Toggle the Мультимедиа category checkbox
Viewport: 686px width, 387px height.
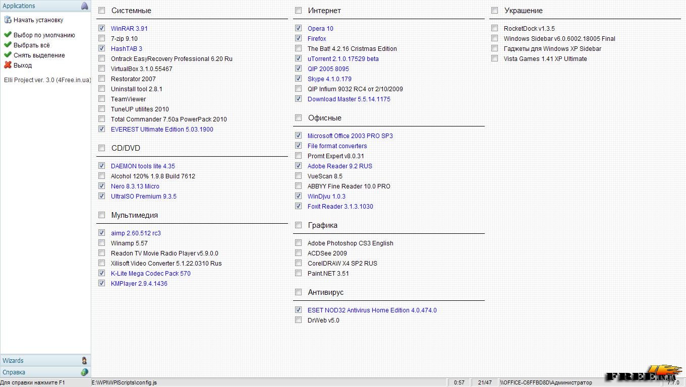(x=102, y=215)
